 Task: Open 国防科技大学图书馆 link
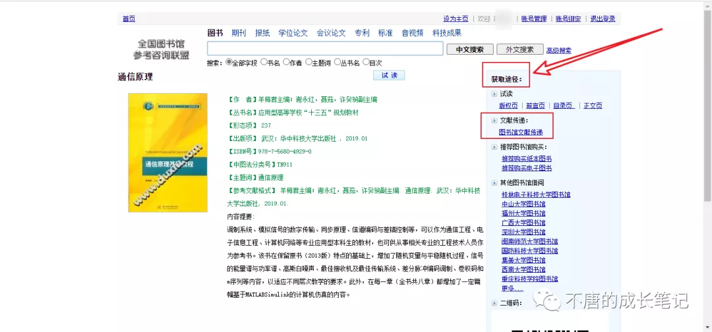(x=530, y=251)
